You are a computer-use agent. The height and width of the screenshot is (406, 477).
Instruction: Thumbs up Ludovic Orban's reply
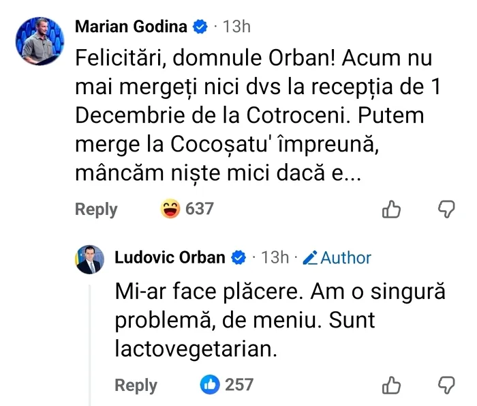[391, 386]
